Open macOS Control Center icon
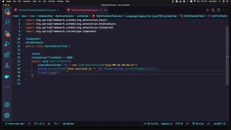231x130 pixels. [227, 1]
